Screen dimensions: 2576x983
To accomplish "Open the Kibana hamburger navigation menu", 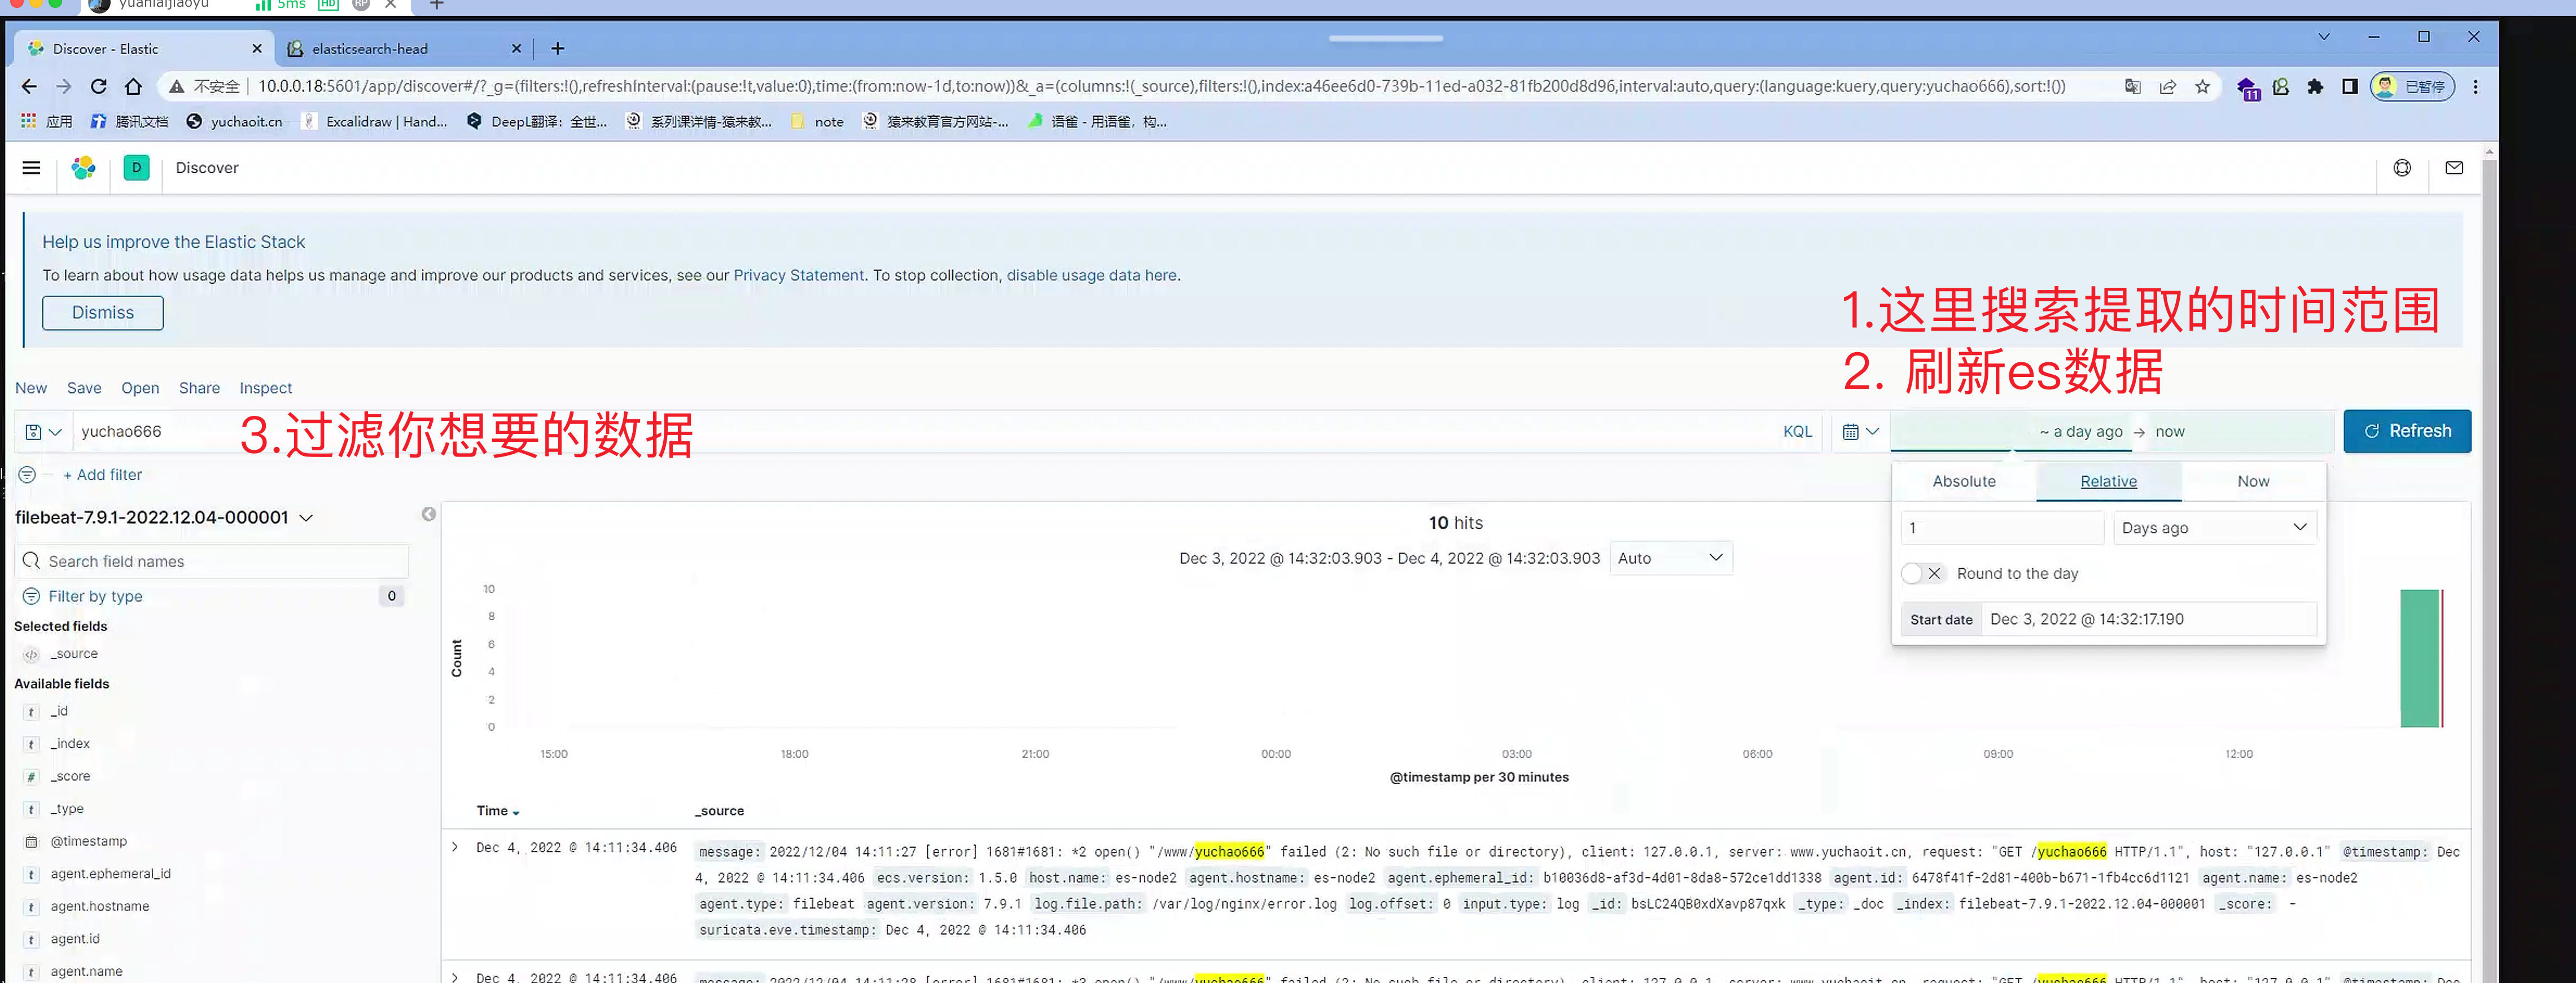I will [x=31, y=168].
